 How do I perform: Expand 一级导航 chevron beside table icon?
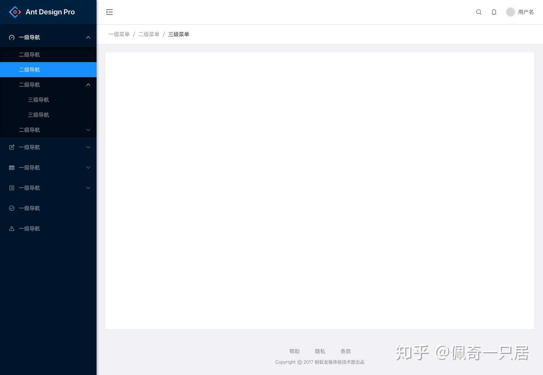(x=88, y=168)
